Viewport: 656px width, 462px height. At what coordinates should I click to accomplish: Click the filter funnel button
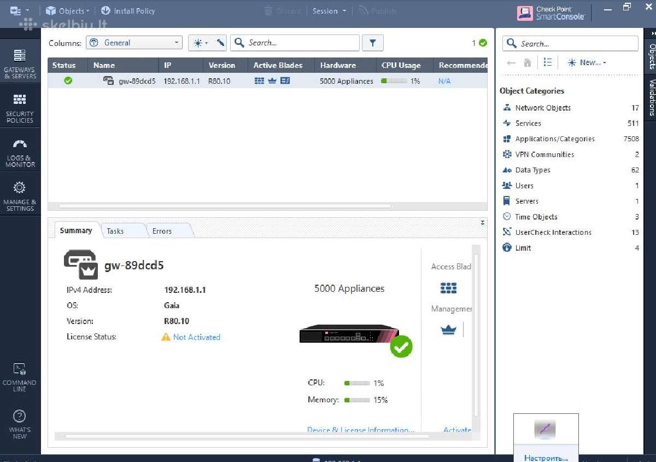click(x=373, y=43)
